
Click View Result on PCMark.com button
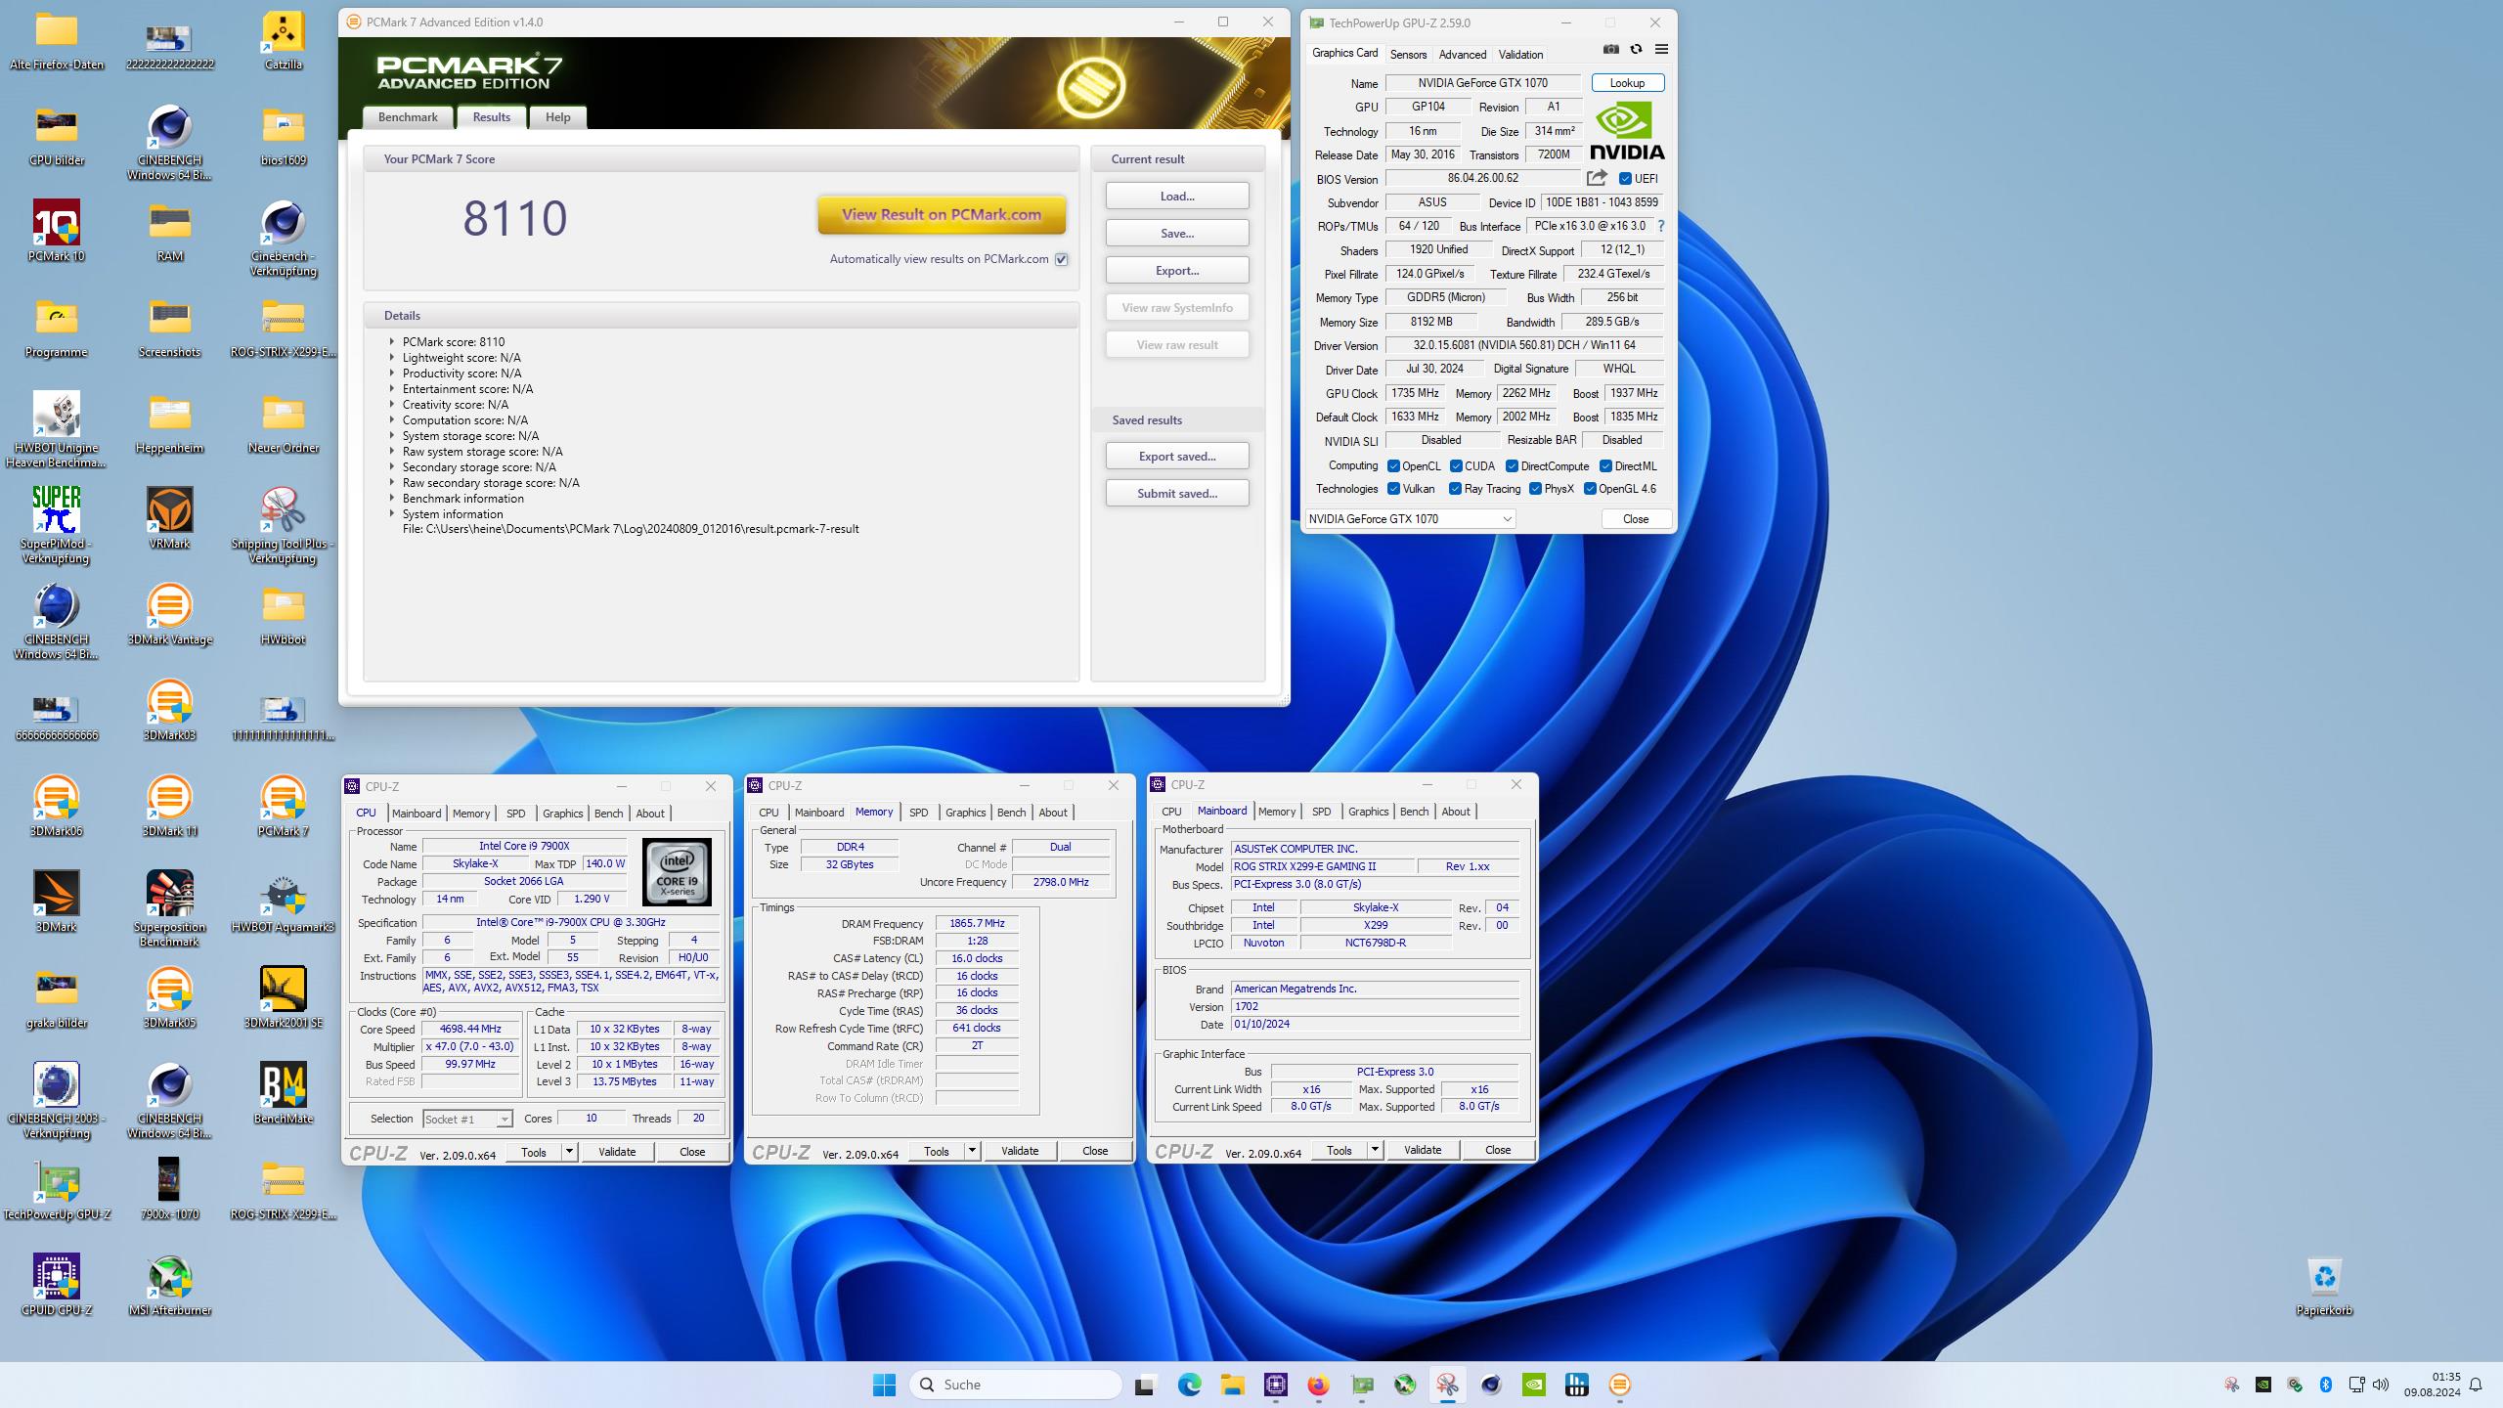pyautogui.click(x=942, y=214)
